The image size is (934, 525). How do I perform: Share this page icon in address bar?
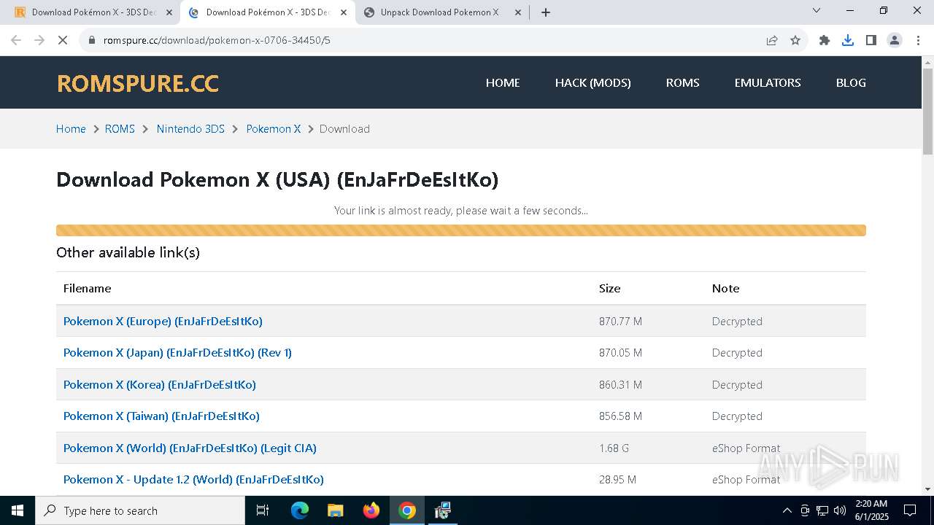772,40
